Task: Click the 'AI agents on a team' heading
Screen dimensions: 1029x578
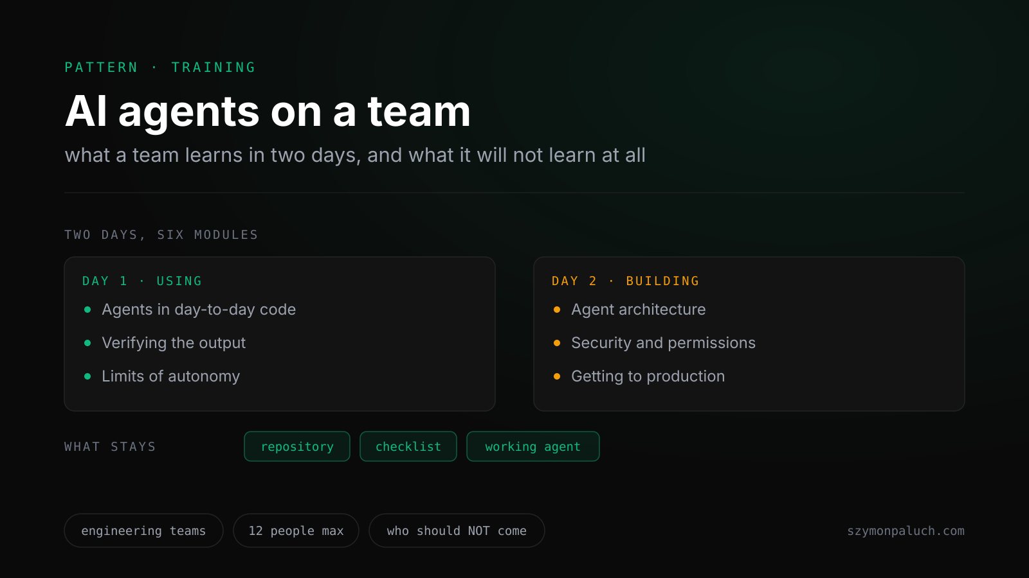Action: pos(268,111)
